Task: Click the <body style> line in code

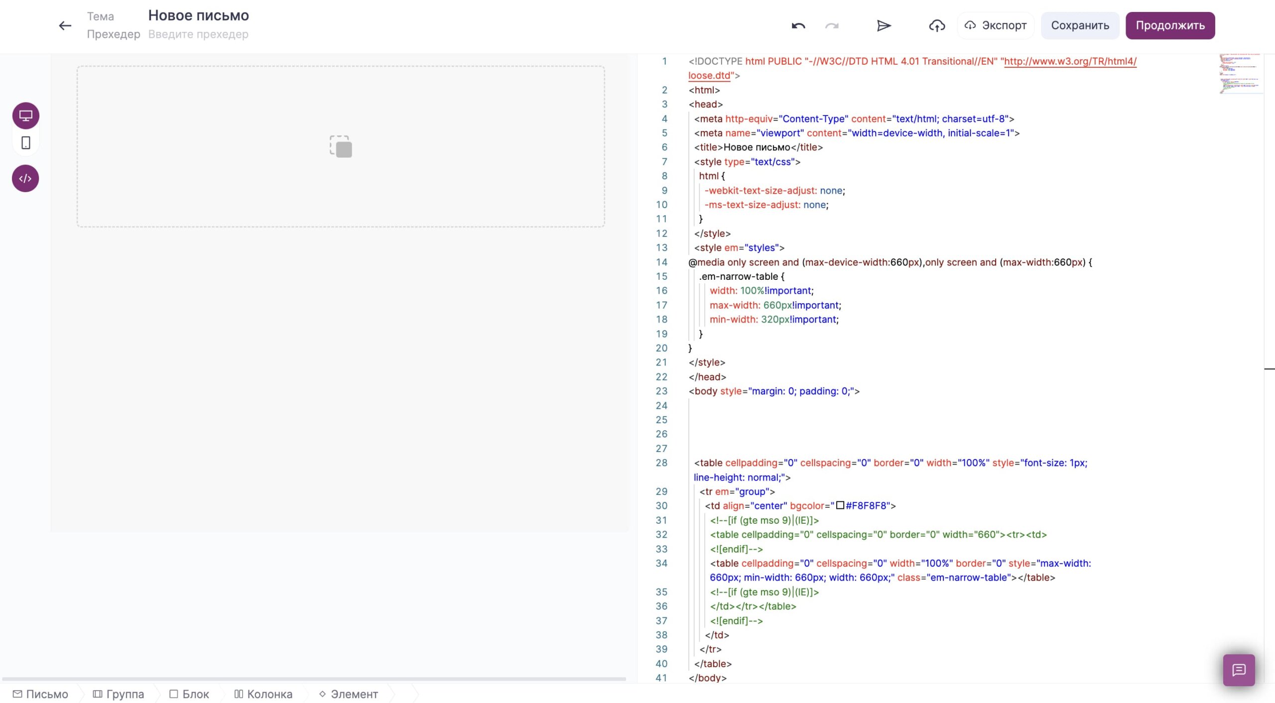Action: [774, 391]
